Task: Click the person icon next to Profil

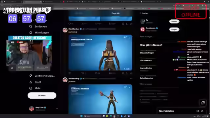Action: pos(31,82)
